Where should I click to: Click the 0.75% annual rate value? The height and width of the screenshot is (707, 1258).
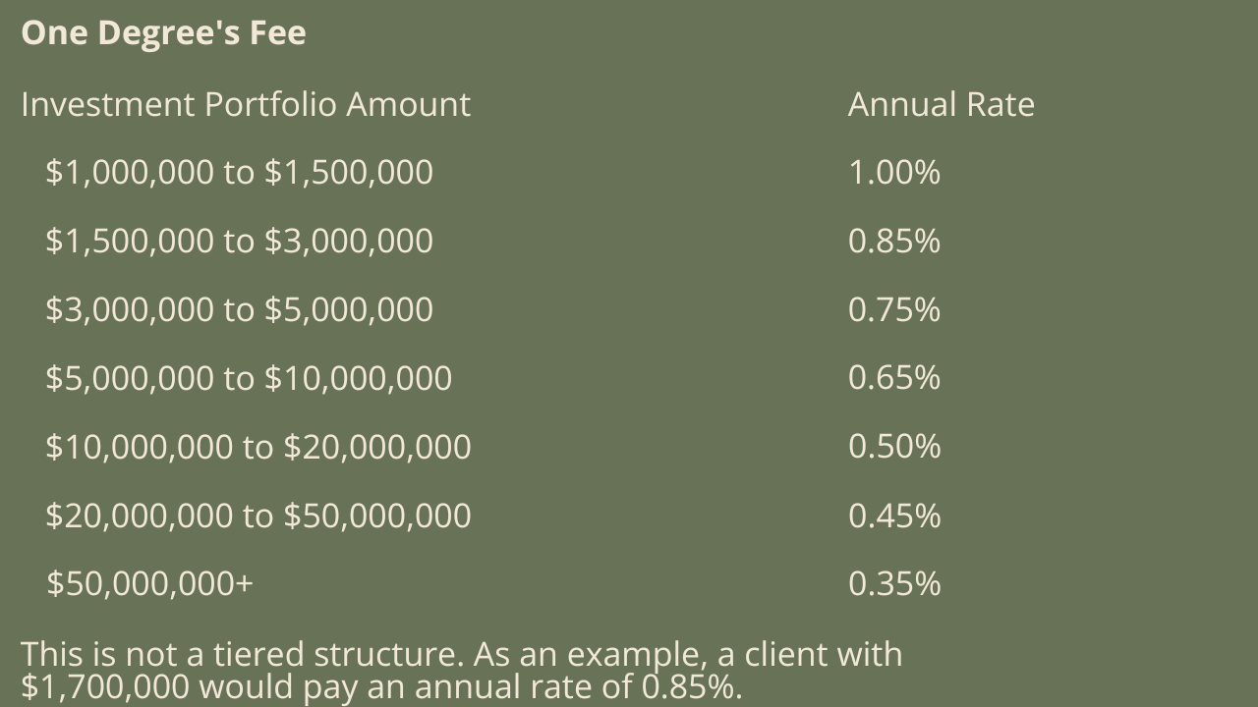(x=893, y=309)
